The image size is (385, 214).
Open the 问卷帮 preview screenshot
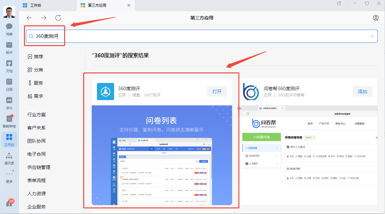(x=307, y=155)
